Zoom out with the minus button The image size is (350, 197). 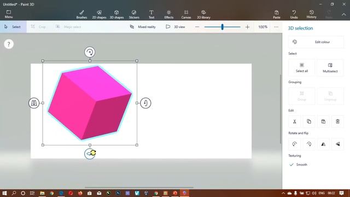point(197,27)
